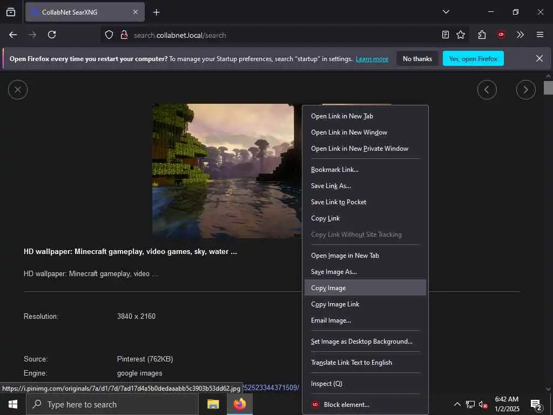Select Translate Link Text to English
This screenshot has height=415, width=553.
365,363
